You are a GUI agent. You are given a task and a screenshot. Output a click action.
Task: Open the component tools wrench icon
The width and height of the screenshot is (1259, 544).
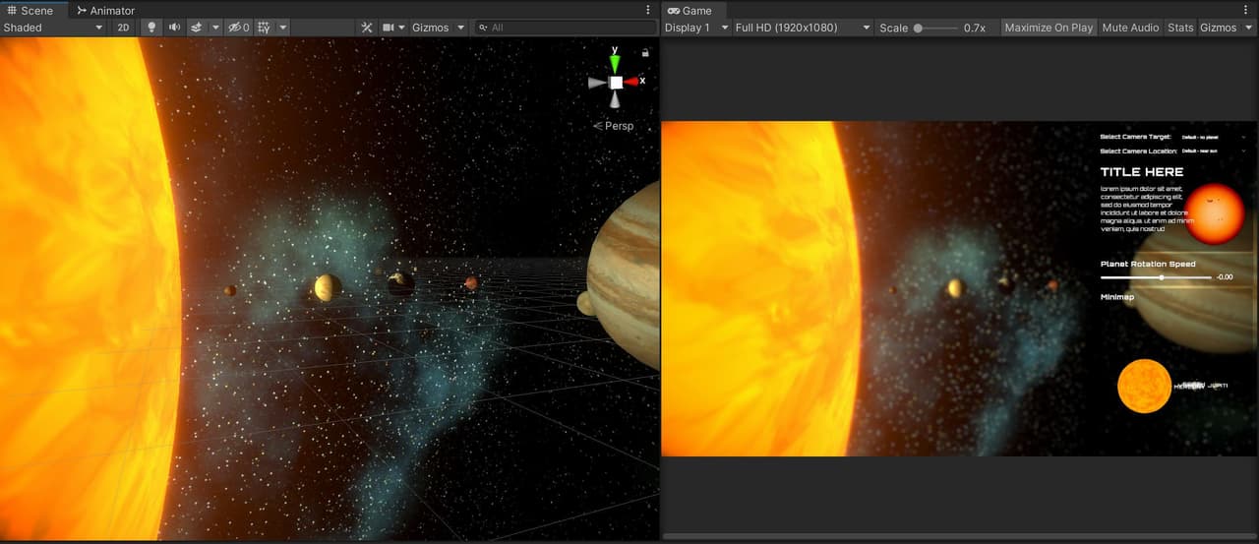coord(366,28)
